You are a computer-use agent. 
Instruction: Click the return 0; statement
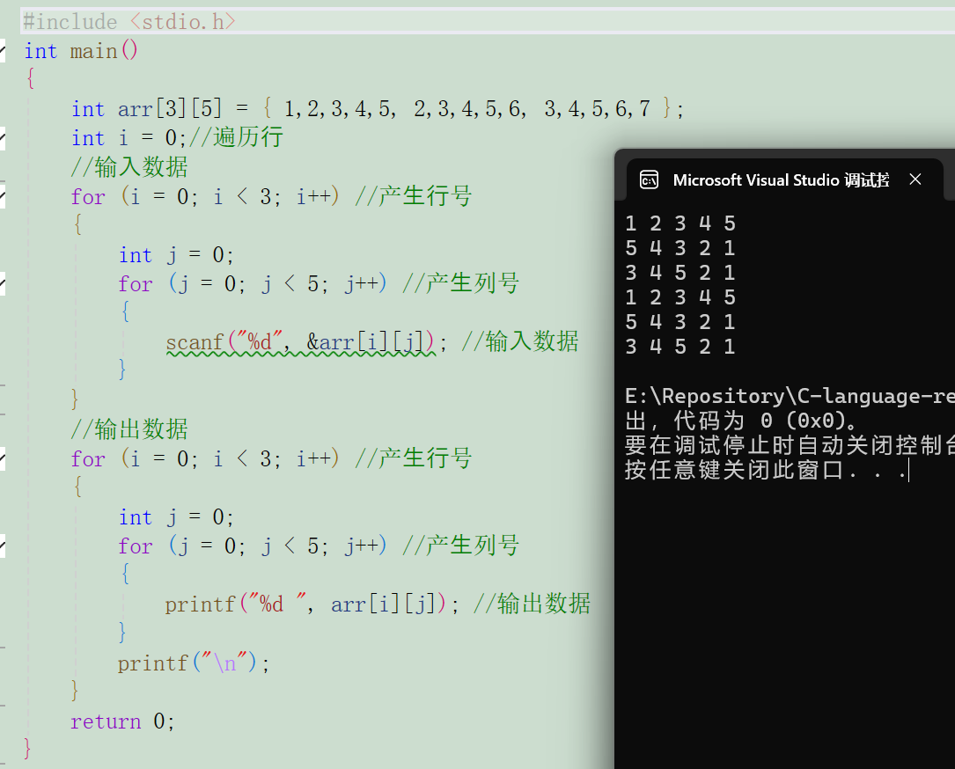point(122,721)
